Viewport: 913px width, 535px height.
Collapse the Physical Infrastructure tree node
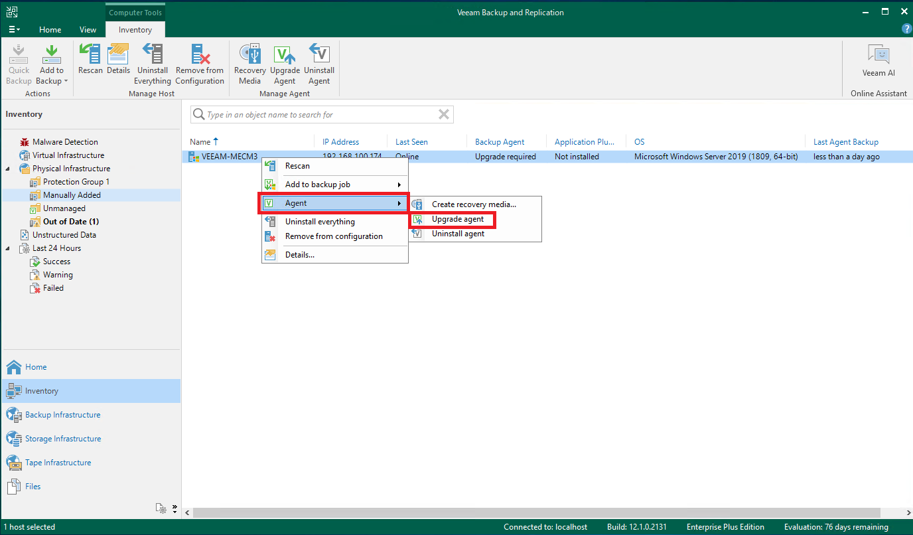[x=8, y=169]
